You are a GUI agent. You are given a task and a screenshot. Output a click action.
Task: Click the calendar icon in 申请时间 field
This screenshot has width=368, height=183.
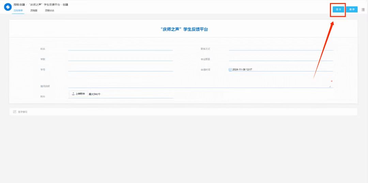(x=230, y=69)
